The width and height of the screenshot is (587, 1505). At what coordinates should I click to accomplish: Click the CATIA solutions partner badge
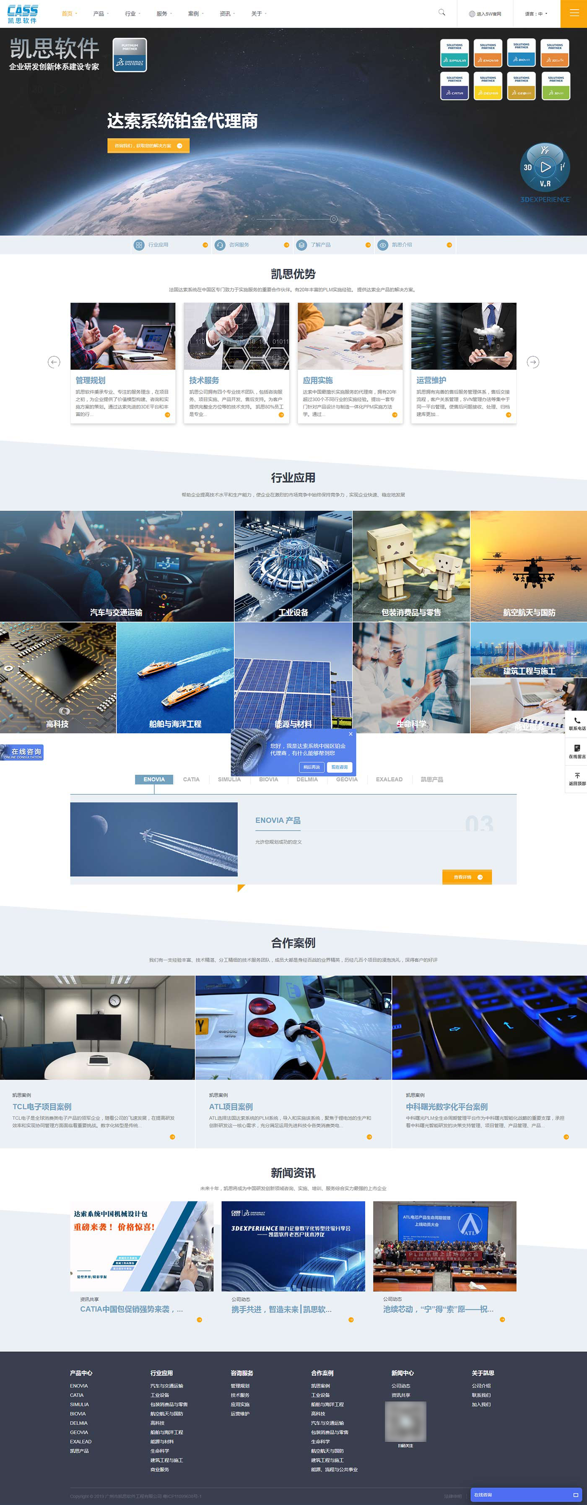(455, 86)
